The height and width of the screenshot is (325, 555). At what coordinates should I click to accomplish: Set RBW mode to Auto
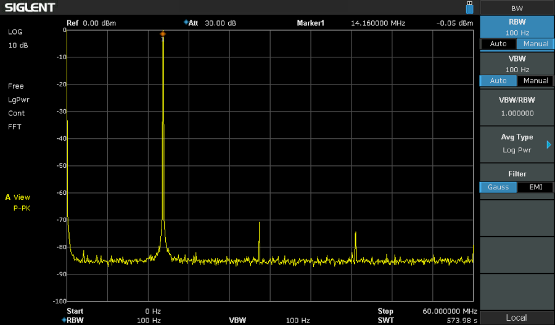click(498, 44)
